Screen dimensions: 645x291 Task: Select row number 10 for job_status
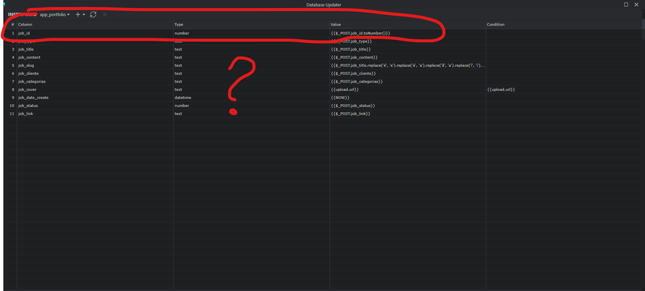pyautogui.click(x=12, y=106)
